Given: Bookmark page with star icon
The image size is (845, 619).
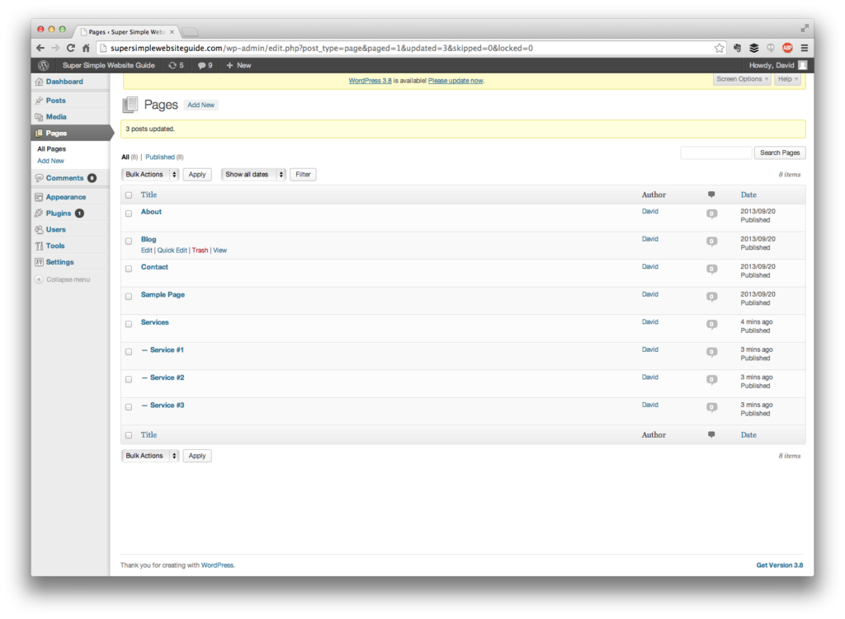Looking at the screenshot, I should [x=719, y=48].
